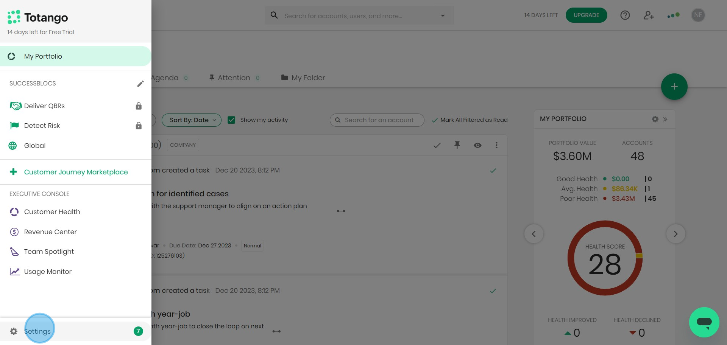
Task: Click the Upgrade button
Action: coord(586,15)
